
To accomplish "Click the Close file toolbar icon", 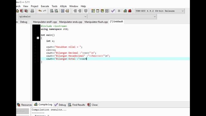I will (x=22, y=11).
